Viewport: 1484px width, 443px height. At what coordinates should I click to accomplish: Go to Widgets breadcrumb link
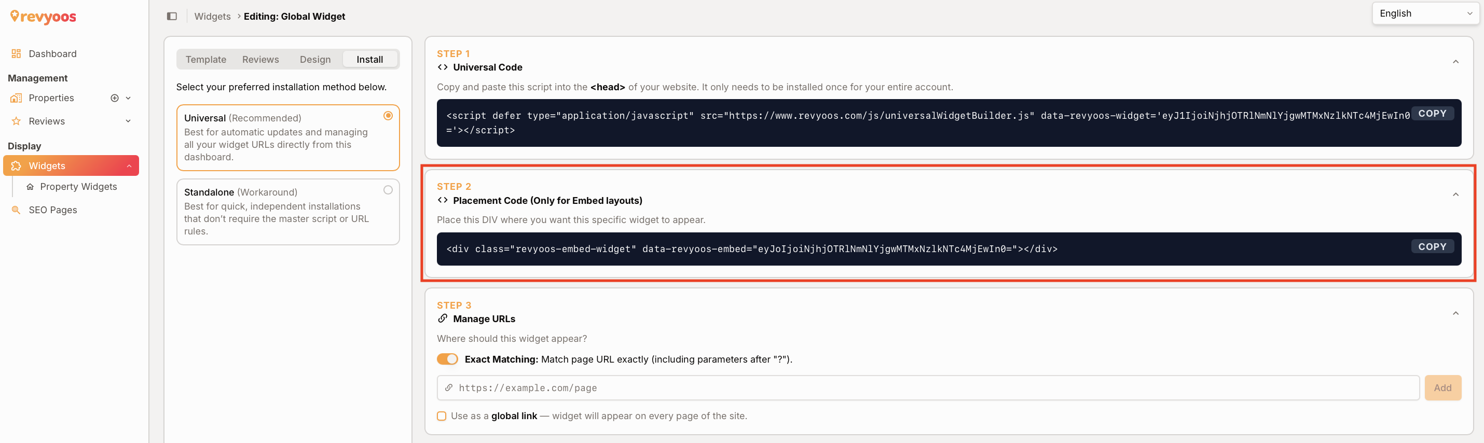coord(212,16)
